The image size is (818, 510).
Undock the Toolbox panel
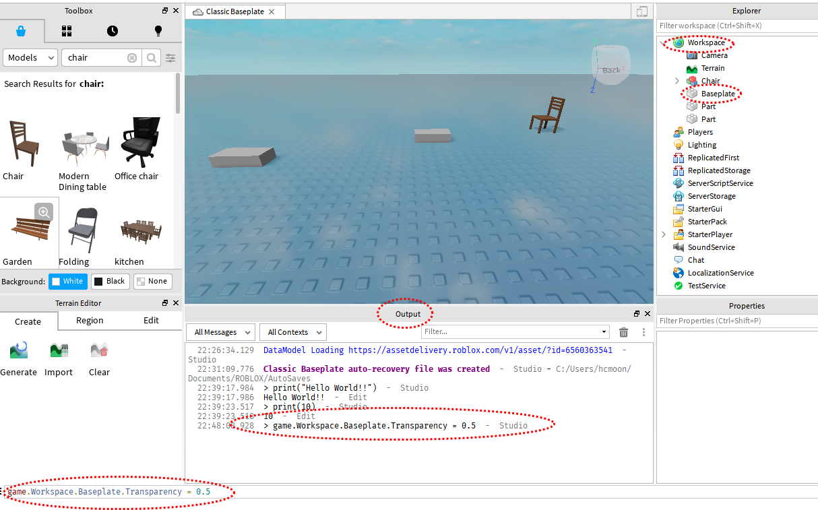pos(166,11)
